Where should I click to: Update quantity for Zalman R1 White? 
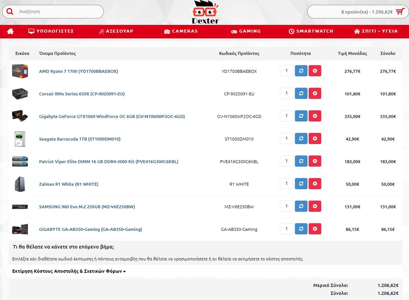click(301, 184)
